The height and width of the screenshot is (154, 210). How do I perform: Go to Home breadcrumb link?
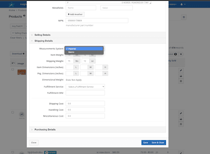[x=12, y=10]
